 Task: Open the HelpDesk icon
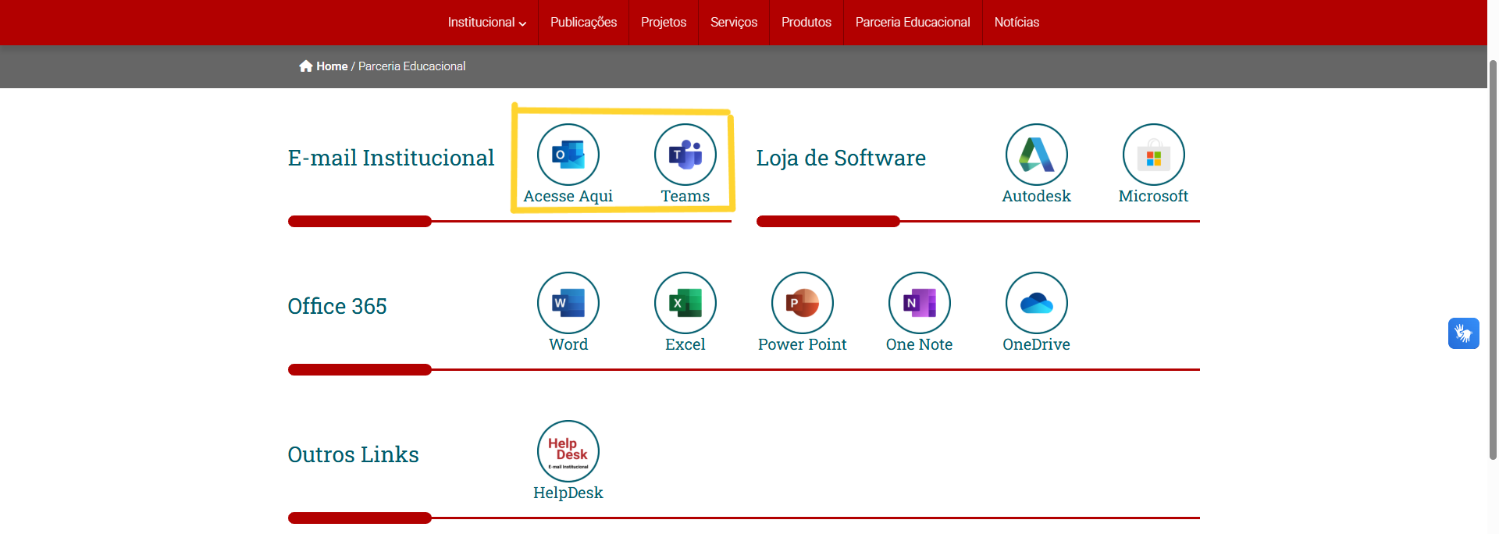568,451
